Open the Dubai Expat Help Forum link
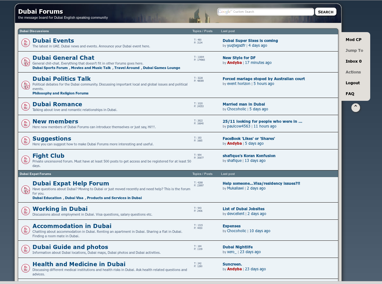This screenshot has height=284, width=382. (x=71, y=184)
